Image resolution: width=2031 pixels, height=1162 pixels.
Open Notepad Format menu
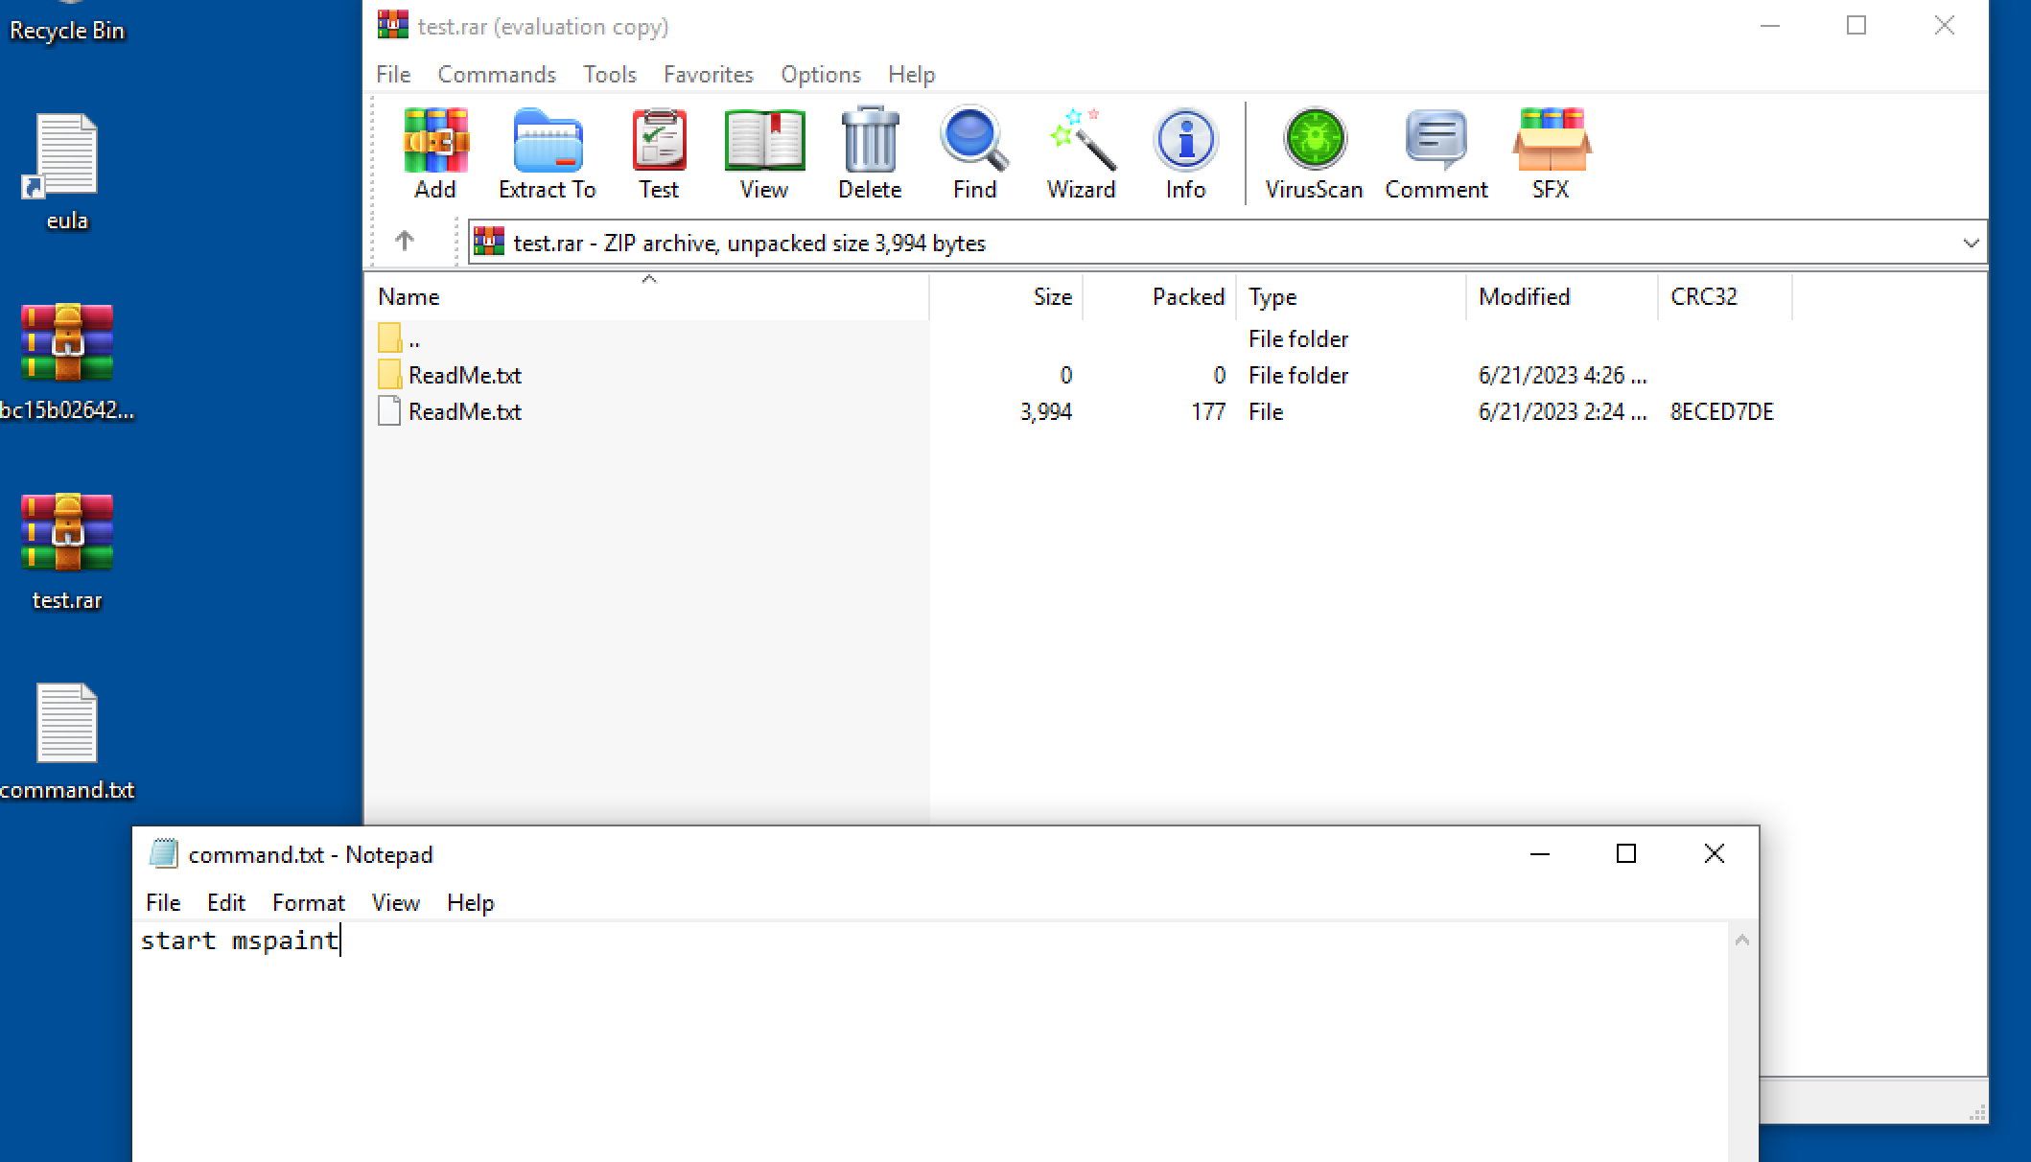(308, 902)
